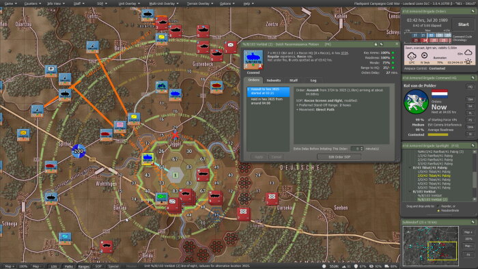Select the Assault to hex 3925 order
The height and width of the screenshot is (269, 478).
[268, 91]
